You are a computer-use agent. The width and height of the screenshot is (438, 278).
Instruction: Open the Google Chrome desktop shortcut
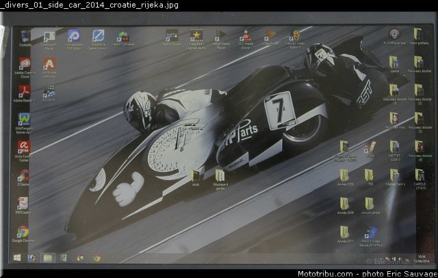(23, 234)
